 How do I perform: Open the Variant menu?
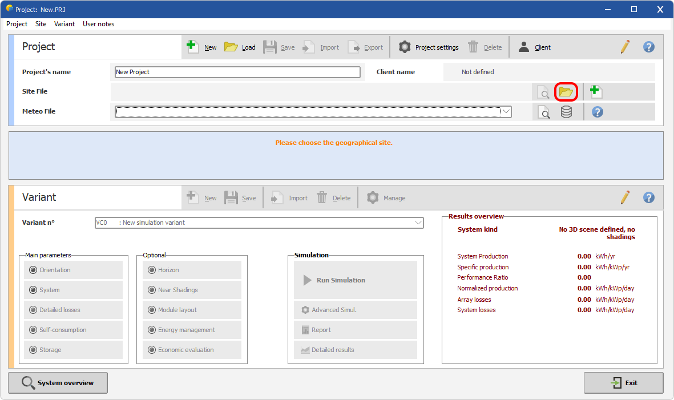(64, 24)
